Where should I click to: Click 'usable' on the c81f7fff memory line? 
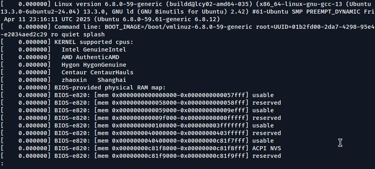pos(263,141)
